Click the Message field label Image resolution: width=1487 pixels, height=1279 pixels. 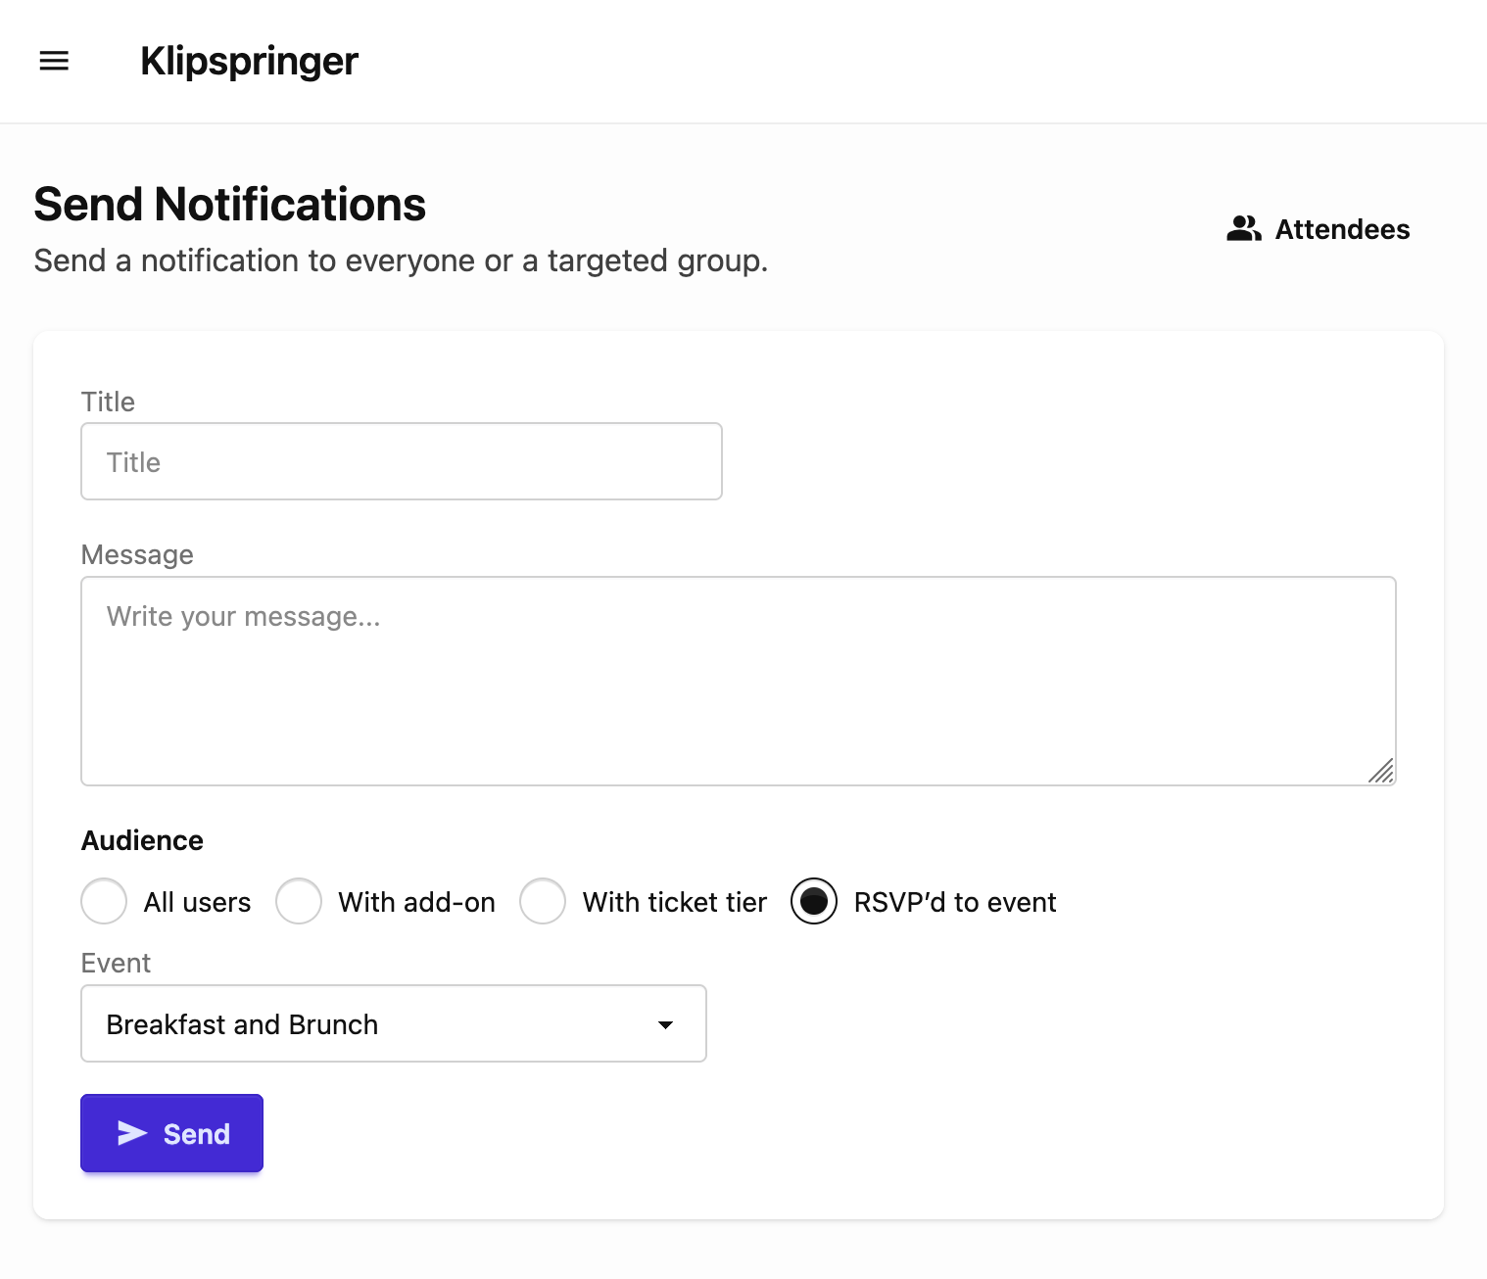point(137,554)
